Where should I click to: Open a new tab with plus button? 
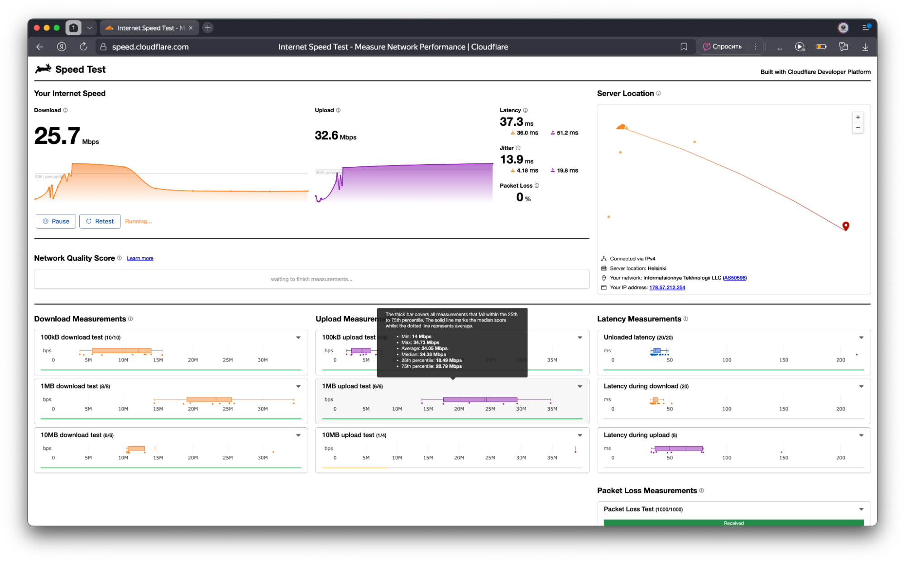[x=208, y=28]
